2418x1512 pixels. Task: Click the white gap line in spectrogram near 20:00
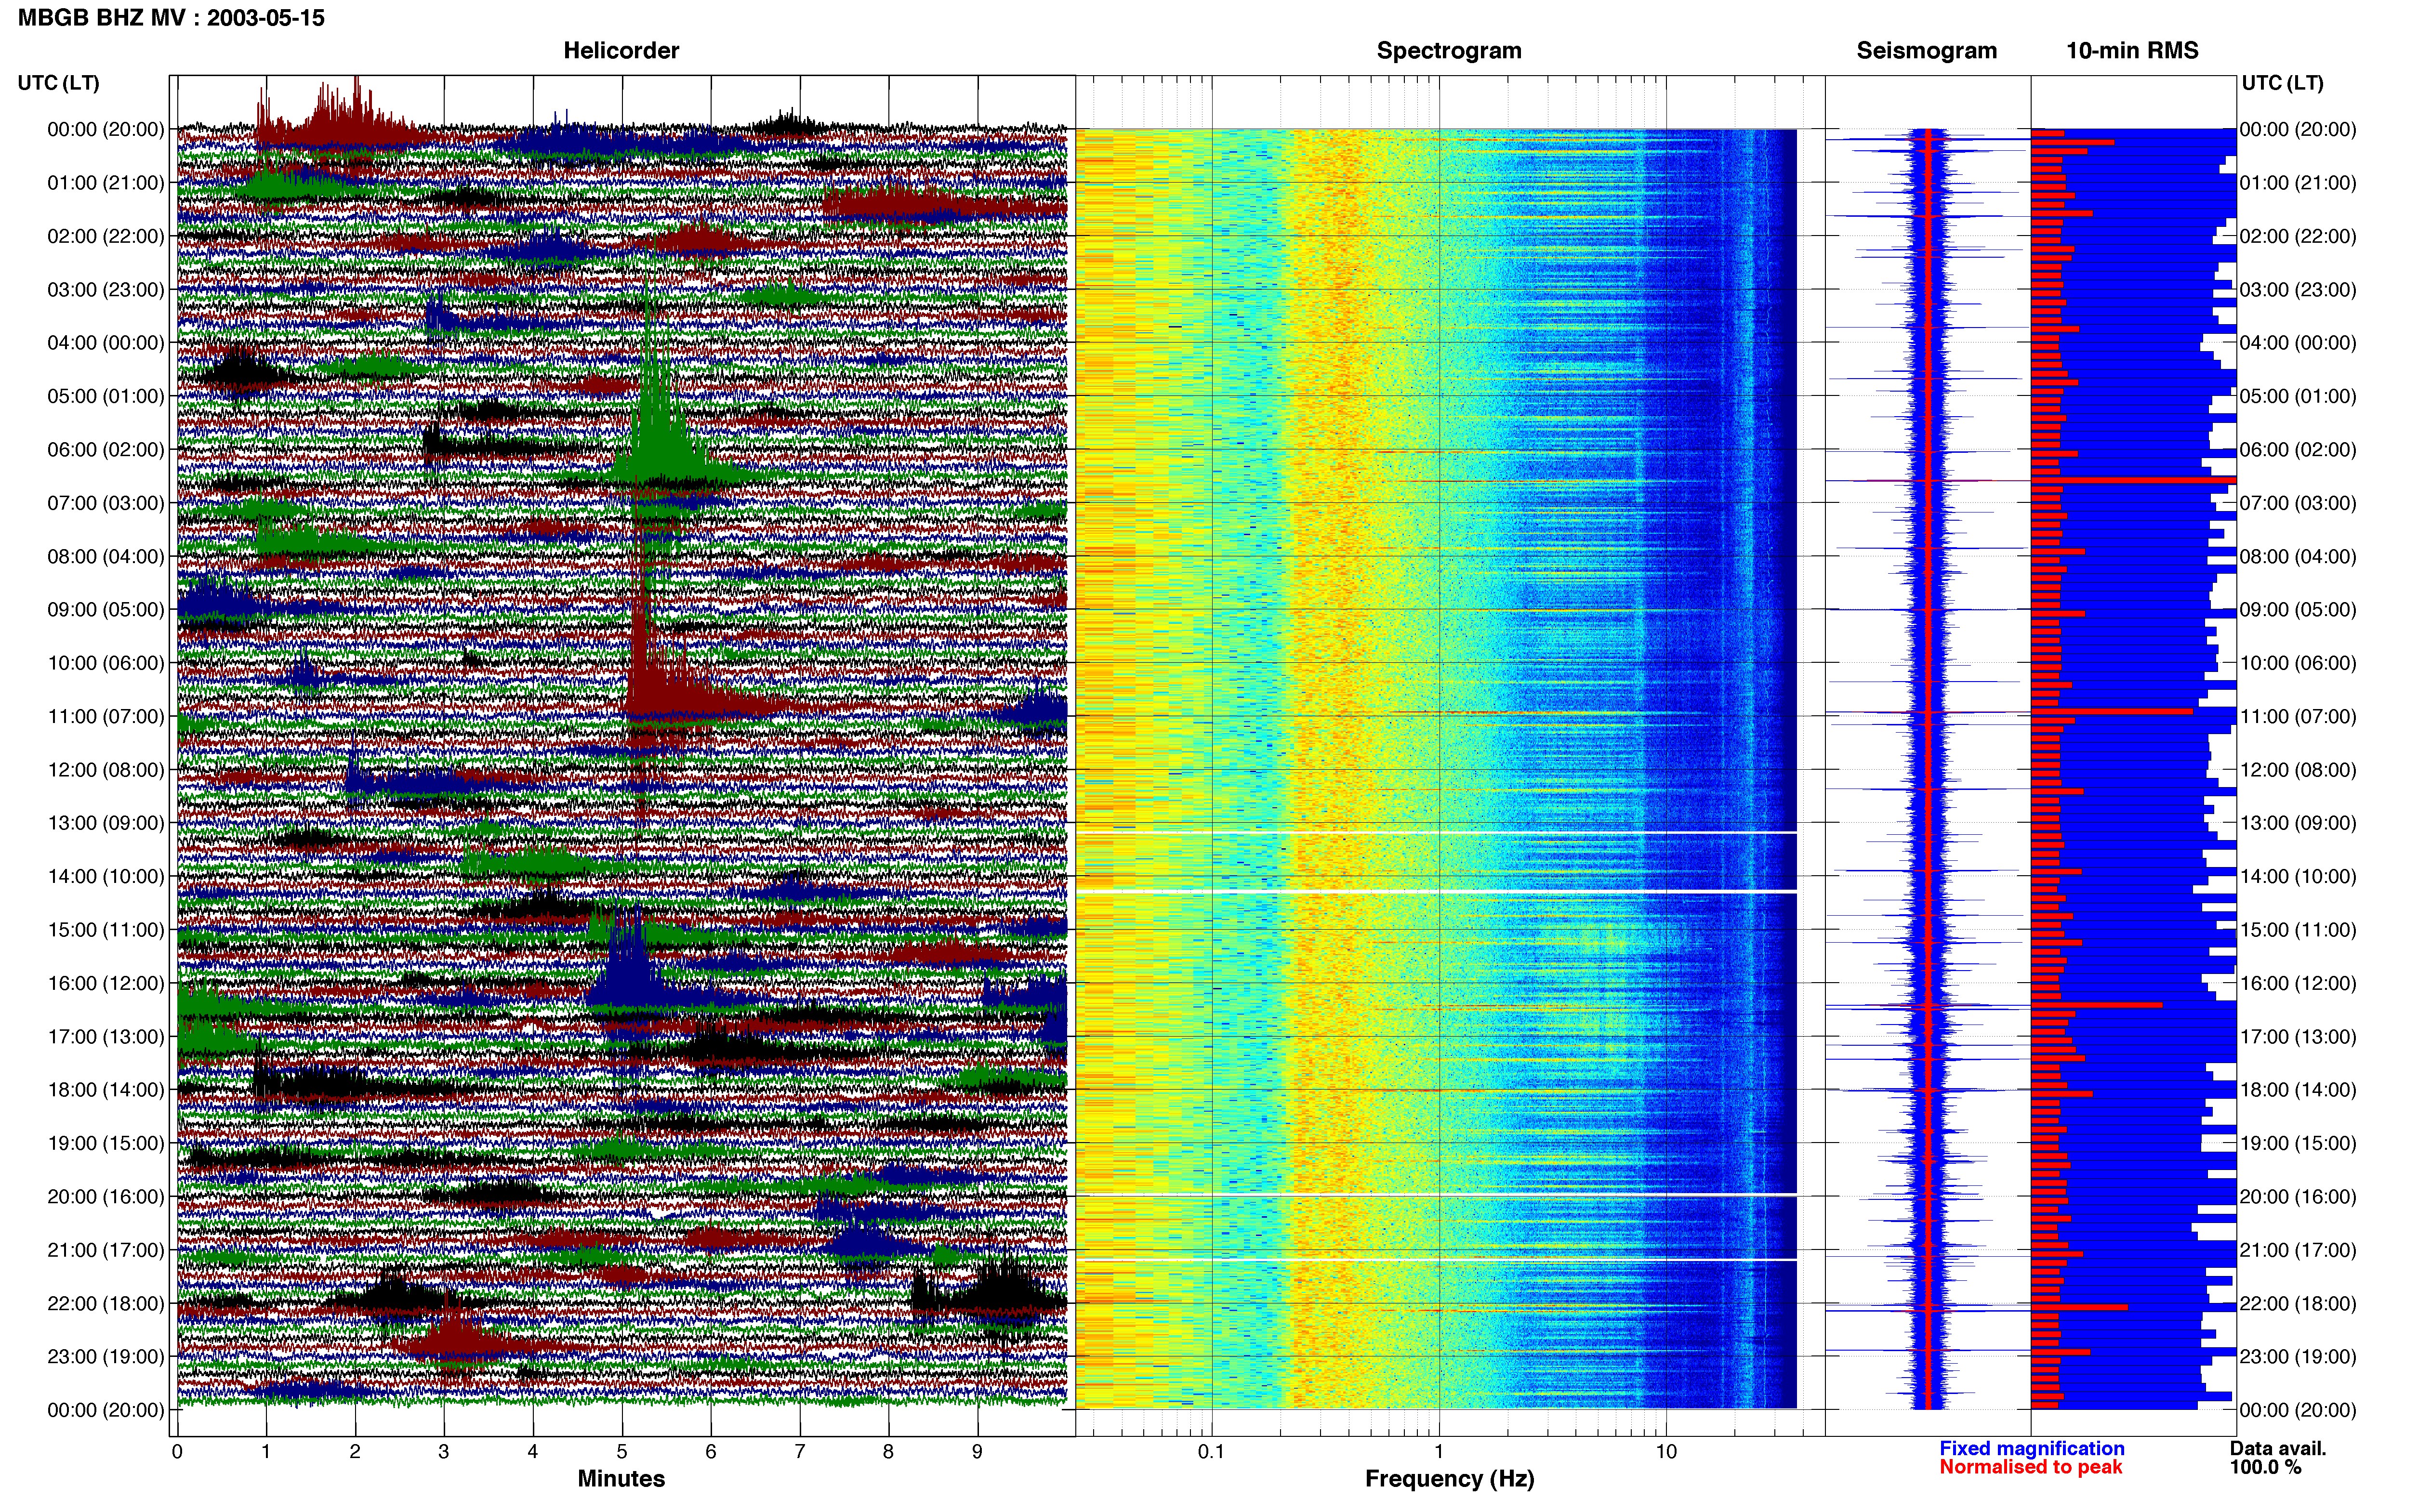click(1436, 1195)
